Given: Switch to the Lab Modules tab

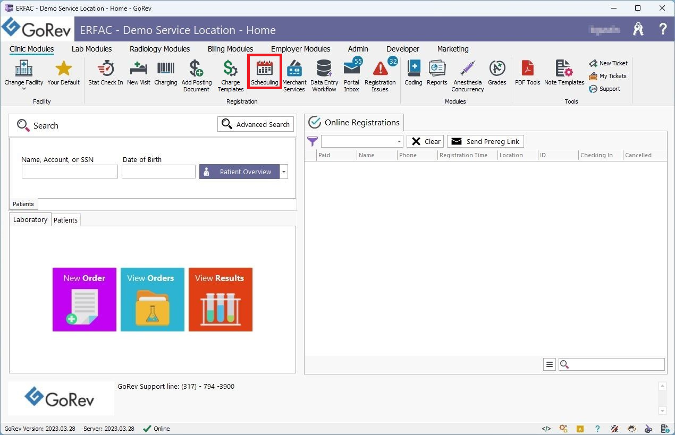Looking at the screenshot, I should coord(91,49).
